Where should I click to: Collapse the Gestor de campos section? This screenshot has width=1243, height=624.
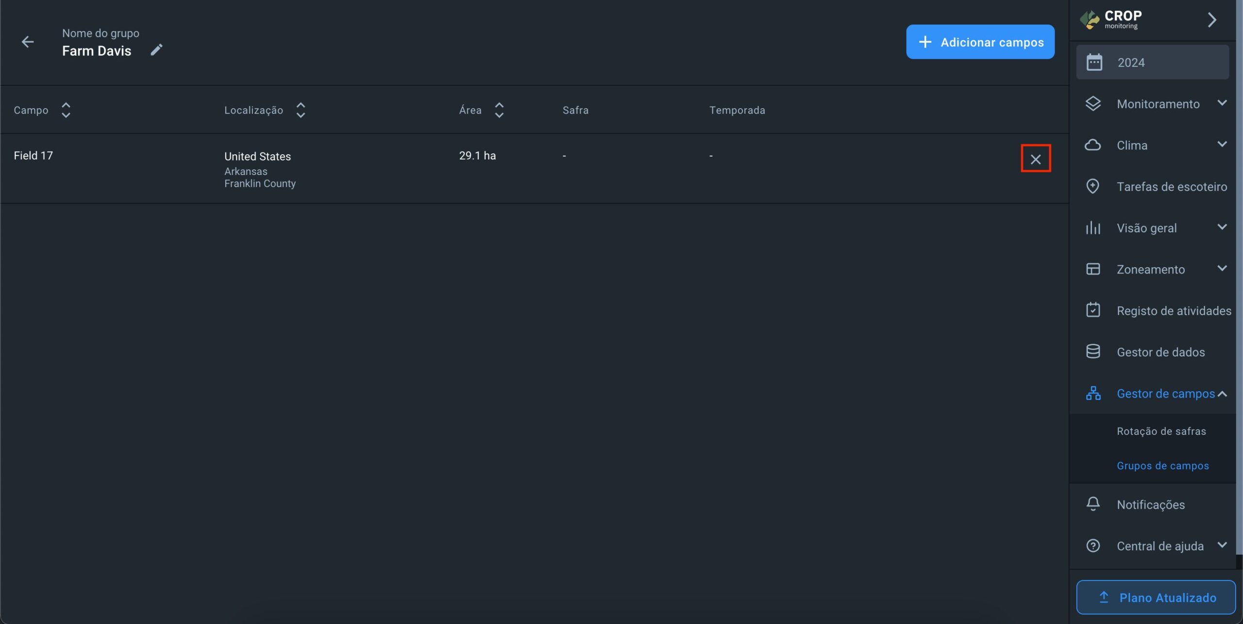pos(1222,394)
